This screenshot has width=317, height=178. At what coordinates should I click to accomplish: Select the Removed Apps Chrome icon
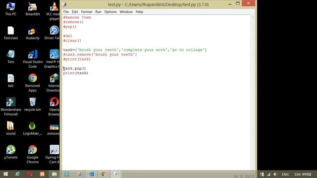pyautogui.click(x=33, y=83)
